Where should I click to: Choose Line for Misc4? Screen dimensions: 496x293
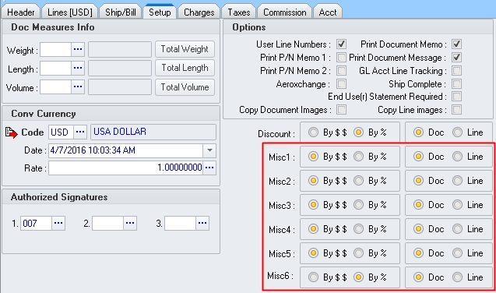(x=457, y=229)
